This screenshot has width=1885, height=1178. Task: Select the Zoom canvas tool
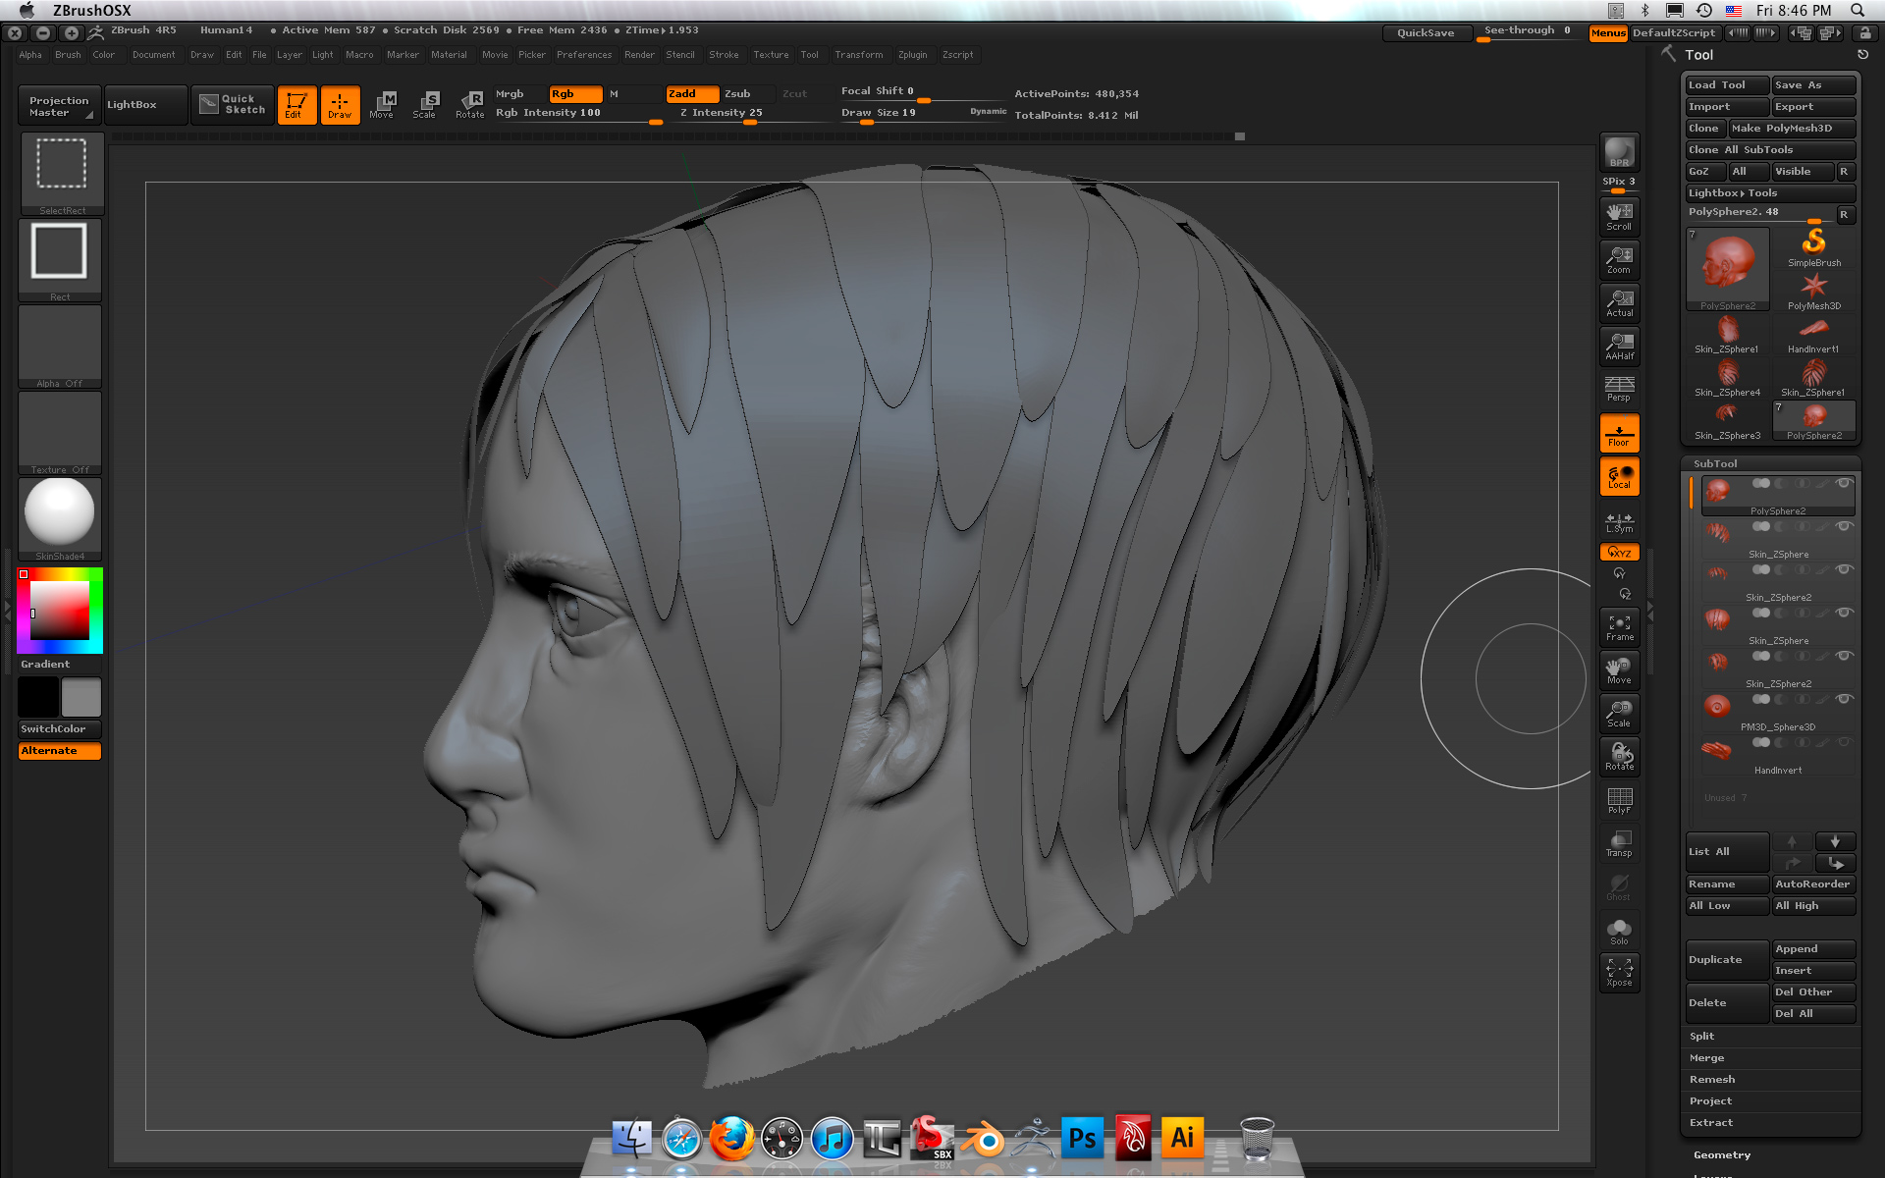tap(1619, 260)
